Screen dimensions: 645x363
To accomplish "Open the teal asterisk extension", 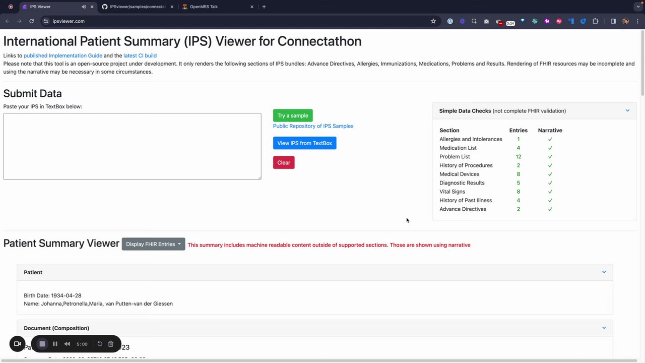I will coord(535,21).
